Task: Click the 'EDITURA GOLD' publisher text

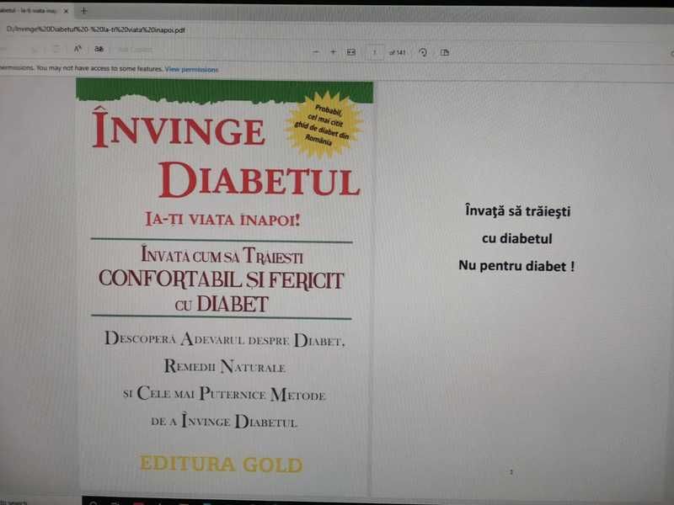Action: [222, 465]
